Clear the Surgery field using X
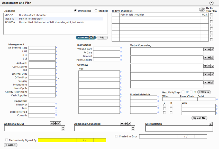The height and width of the screenshot is (149, 219). point(57,81)
